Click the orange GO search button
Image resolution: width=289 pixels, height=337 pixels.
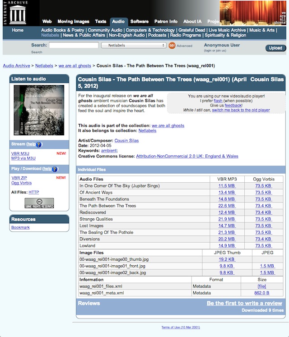coord(172,46)
